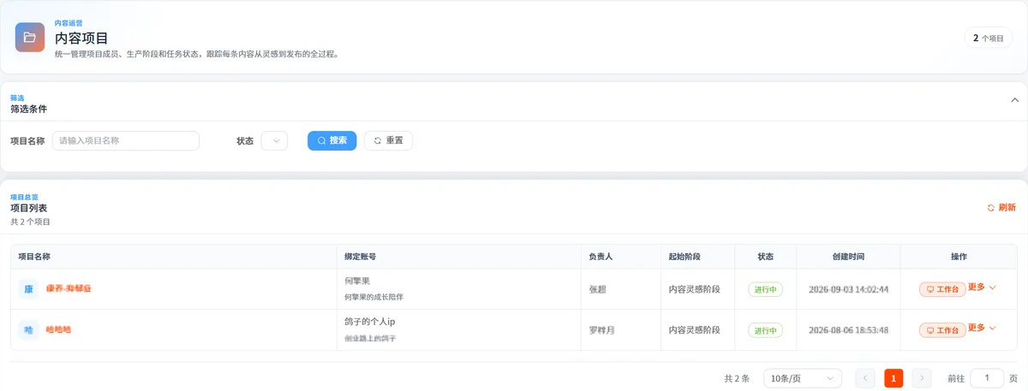Click 进行中 status tag in 哈哈哈 row
1028x391 pixels.
766,329
